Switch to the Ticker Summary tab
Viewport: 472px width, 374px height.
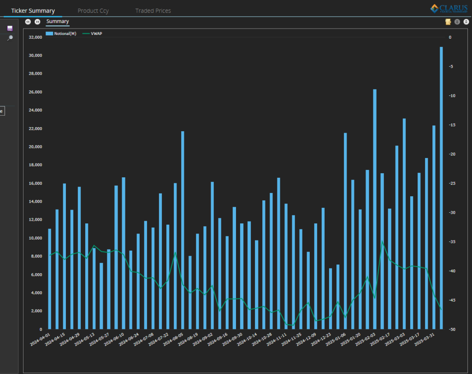33,11
